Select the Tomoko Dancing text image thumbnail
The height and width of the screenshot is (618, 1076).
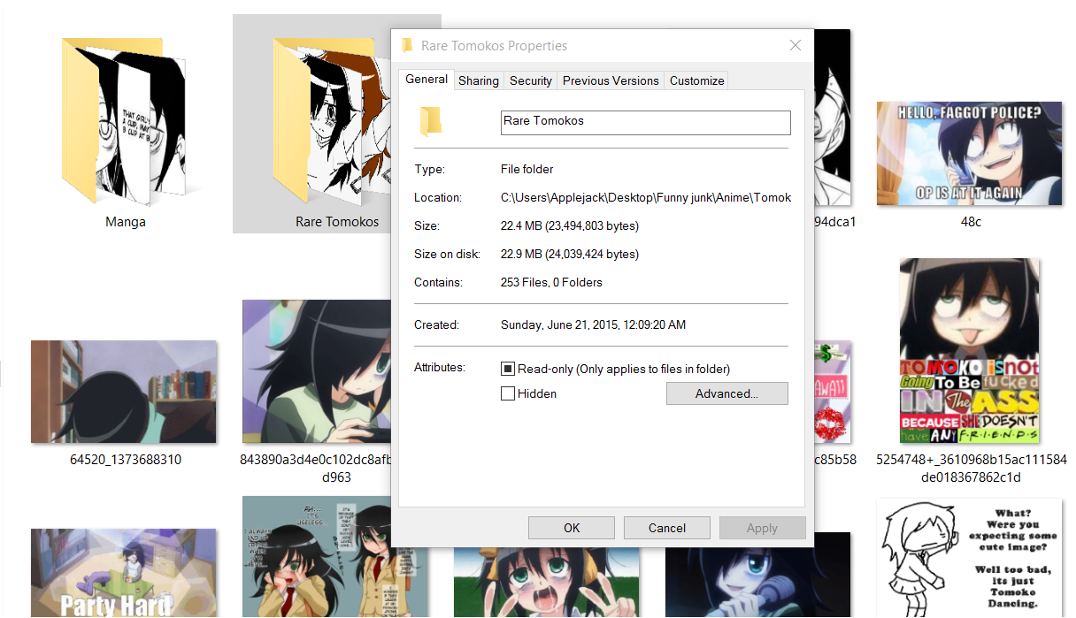pos(969,557)
